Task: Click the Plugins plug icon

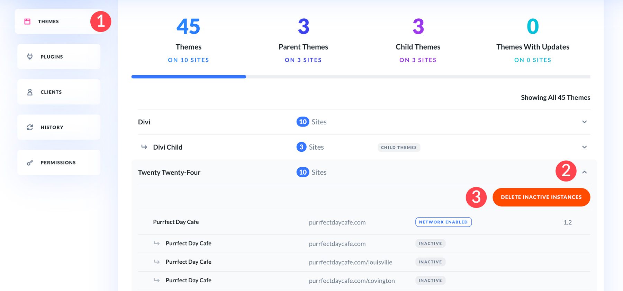Action: [x=30, y=56]
